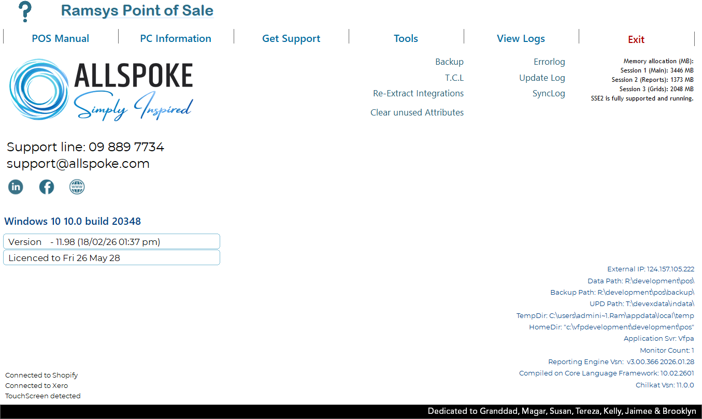Select the Get Support menu item

click(x=291, y=38)
